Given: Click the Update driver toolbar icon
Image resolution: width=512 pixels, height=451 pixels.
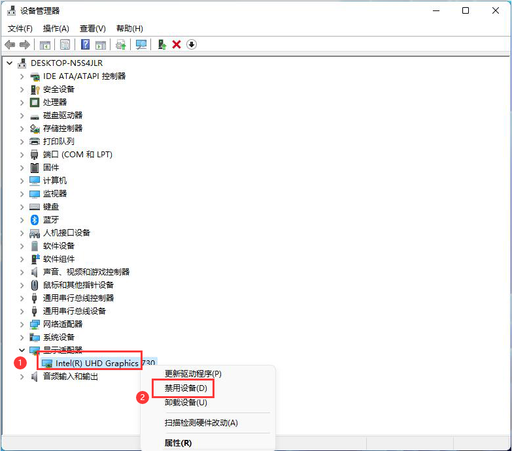Looking at the screenshot, I should coord(121,44).
